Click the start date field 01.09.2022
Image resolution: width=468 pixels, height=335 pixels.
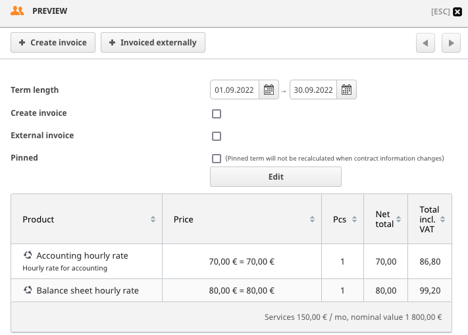234,90
